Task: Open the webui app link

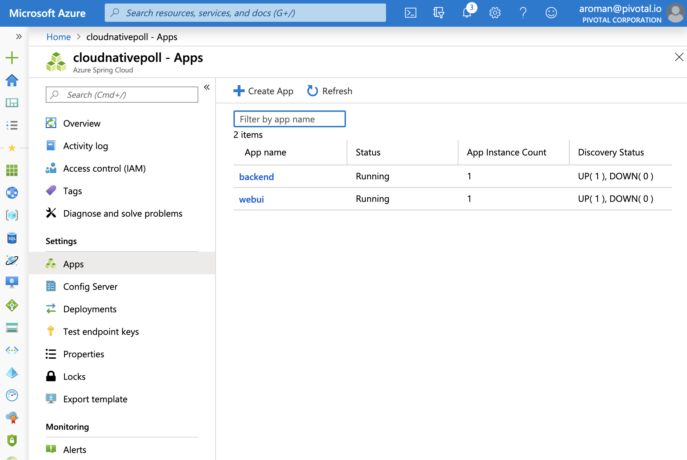Action: [251, 199]
